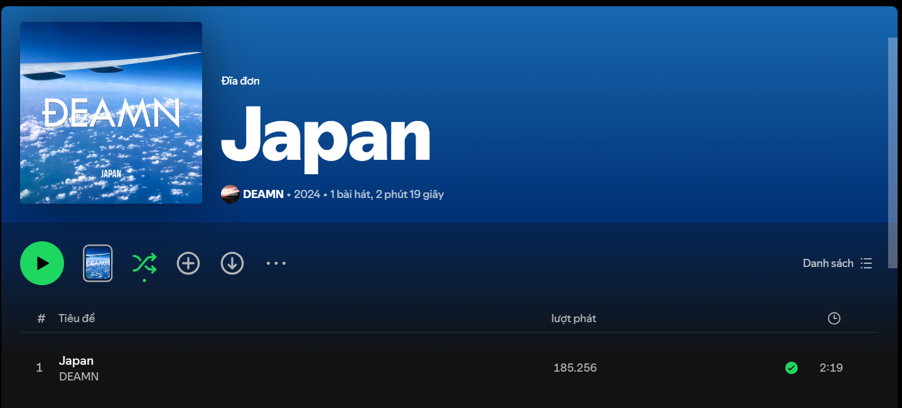The height and width of the screenshot is (408, 902).
Task: Open the Danh sách view dropdown
Action: (827, 263)
